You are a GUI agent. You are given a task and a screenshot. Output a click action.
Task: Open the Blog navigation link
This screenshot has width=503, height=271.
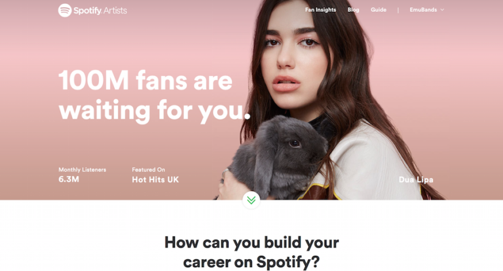click(353, 10)
